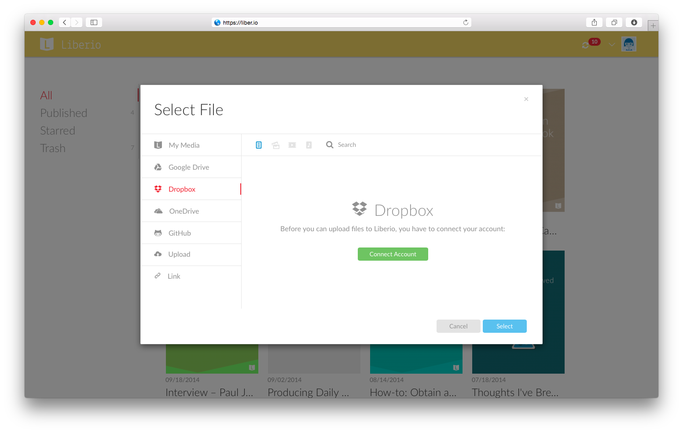
Task: Filter files by images icon
Action: (275, 145)
